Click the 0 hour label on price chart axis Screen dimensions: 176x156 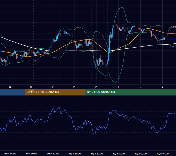coord(119,87)
